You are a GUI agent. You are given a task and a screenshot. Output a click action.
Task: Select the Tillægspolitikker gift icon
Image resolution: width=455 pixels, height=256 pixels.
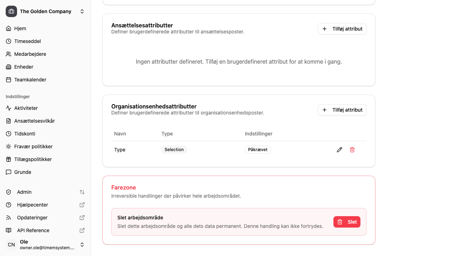(8, 159)
